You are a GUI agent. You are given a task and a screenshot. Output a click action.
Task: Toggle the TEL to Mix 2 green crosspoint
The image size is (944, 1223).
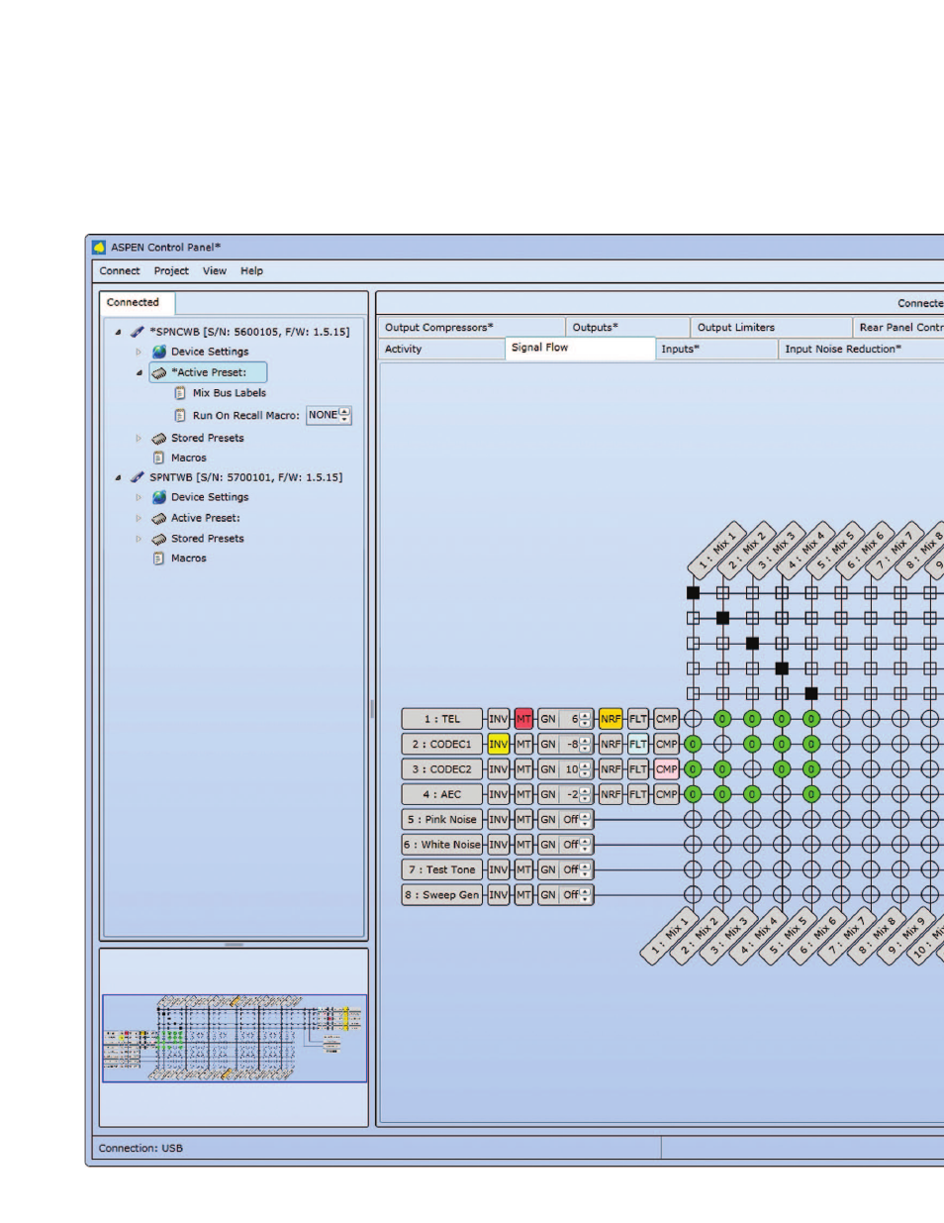pos(722,719)
